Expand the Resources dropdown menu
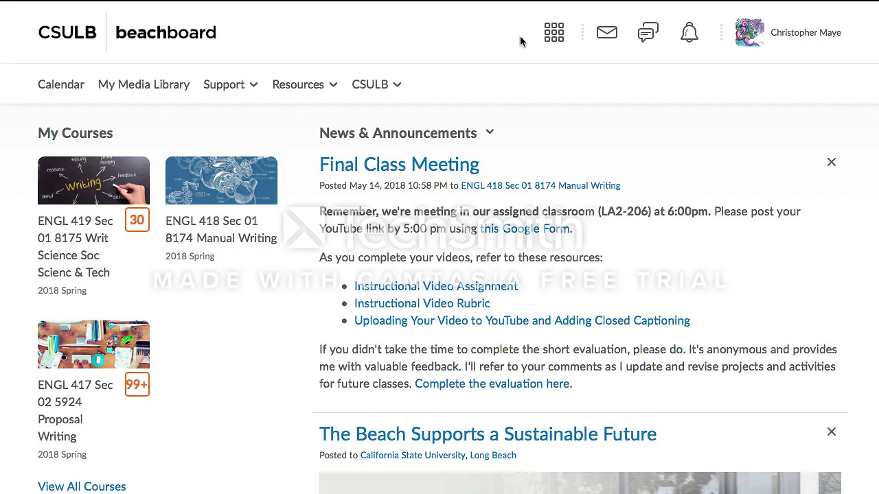 (305, 84)
